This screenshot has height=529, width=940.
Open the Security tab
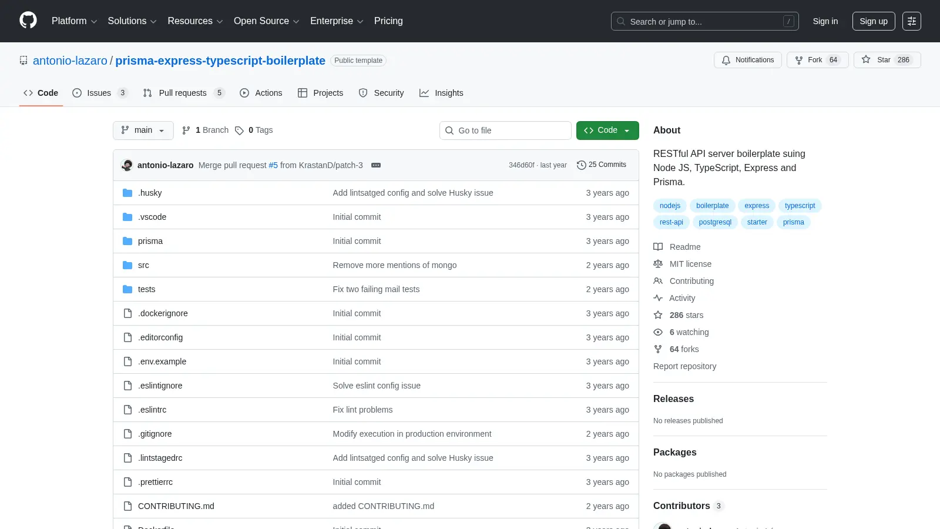pos(381,93)
